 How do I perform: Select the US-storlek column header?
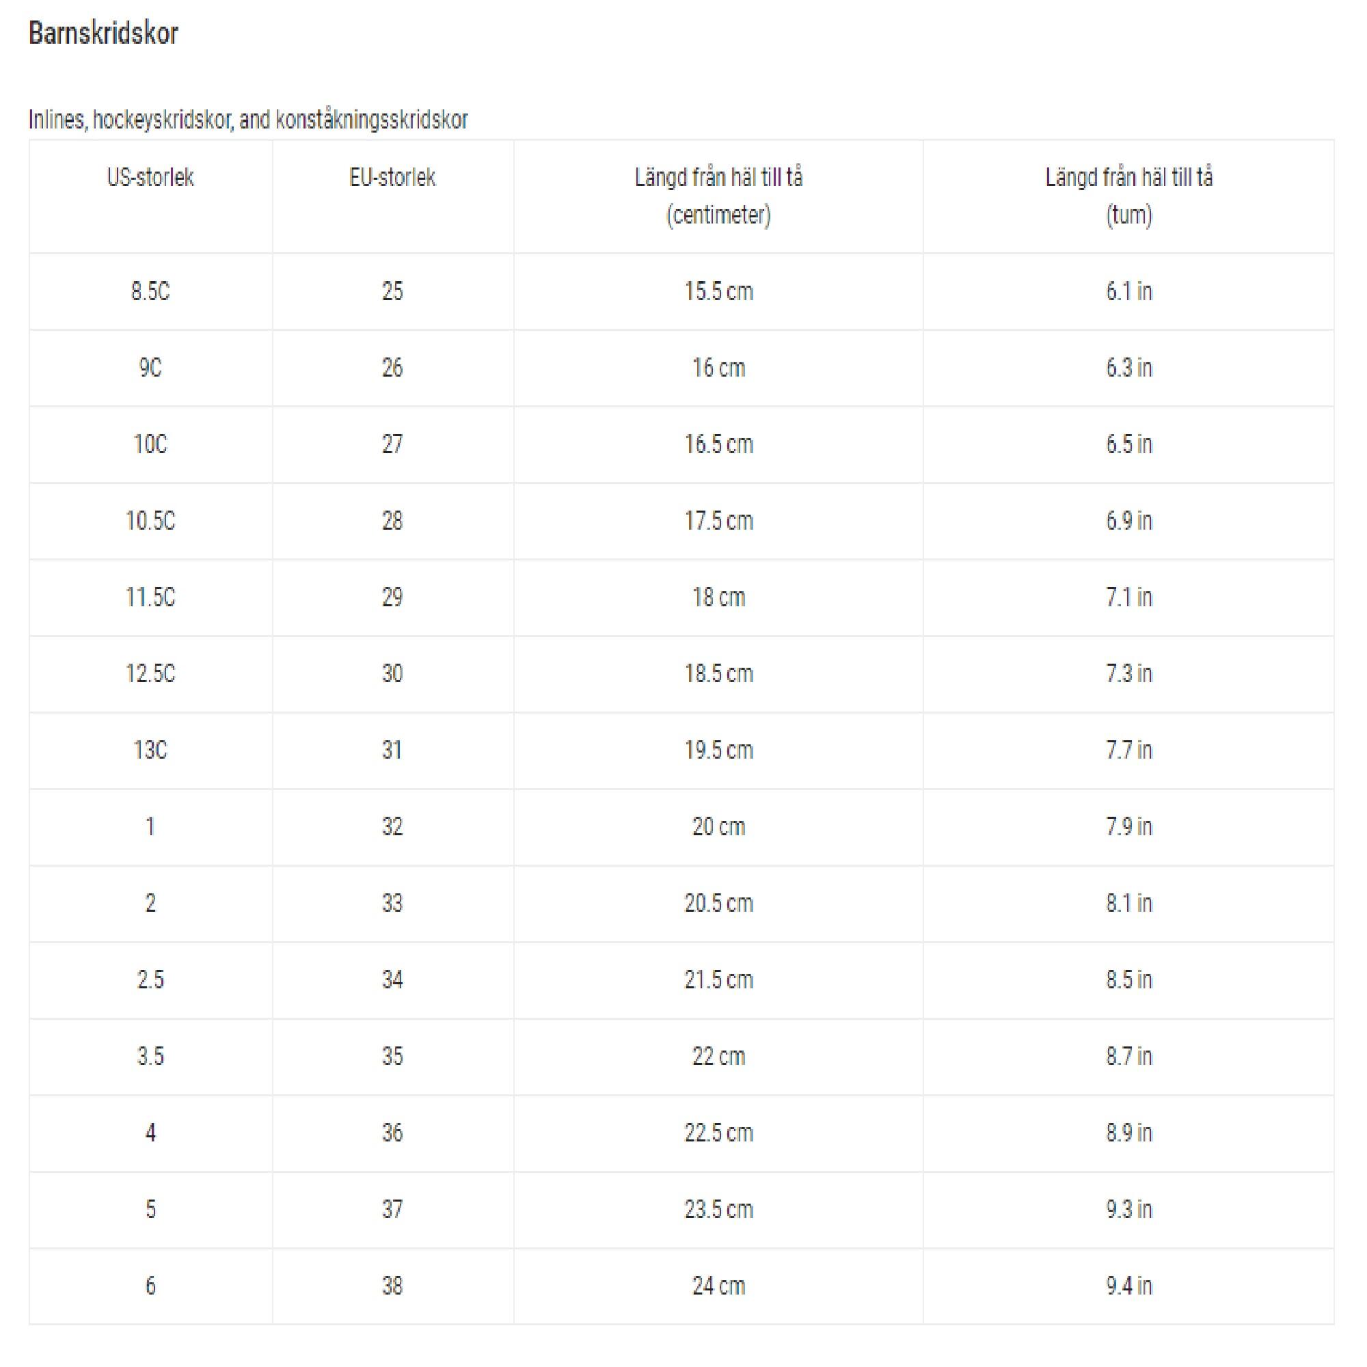coord(150,177)
